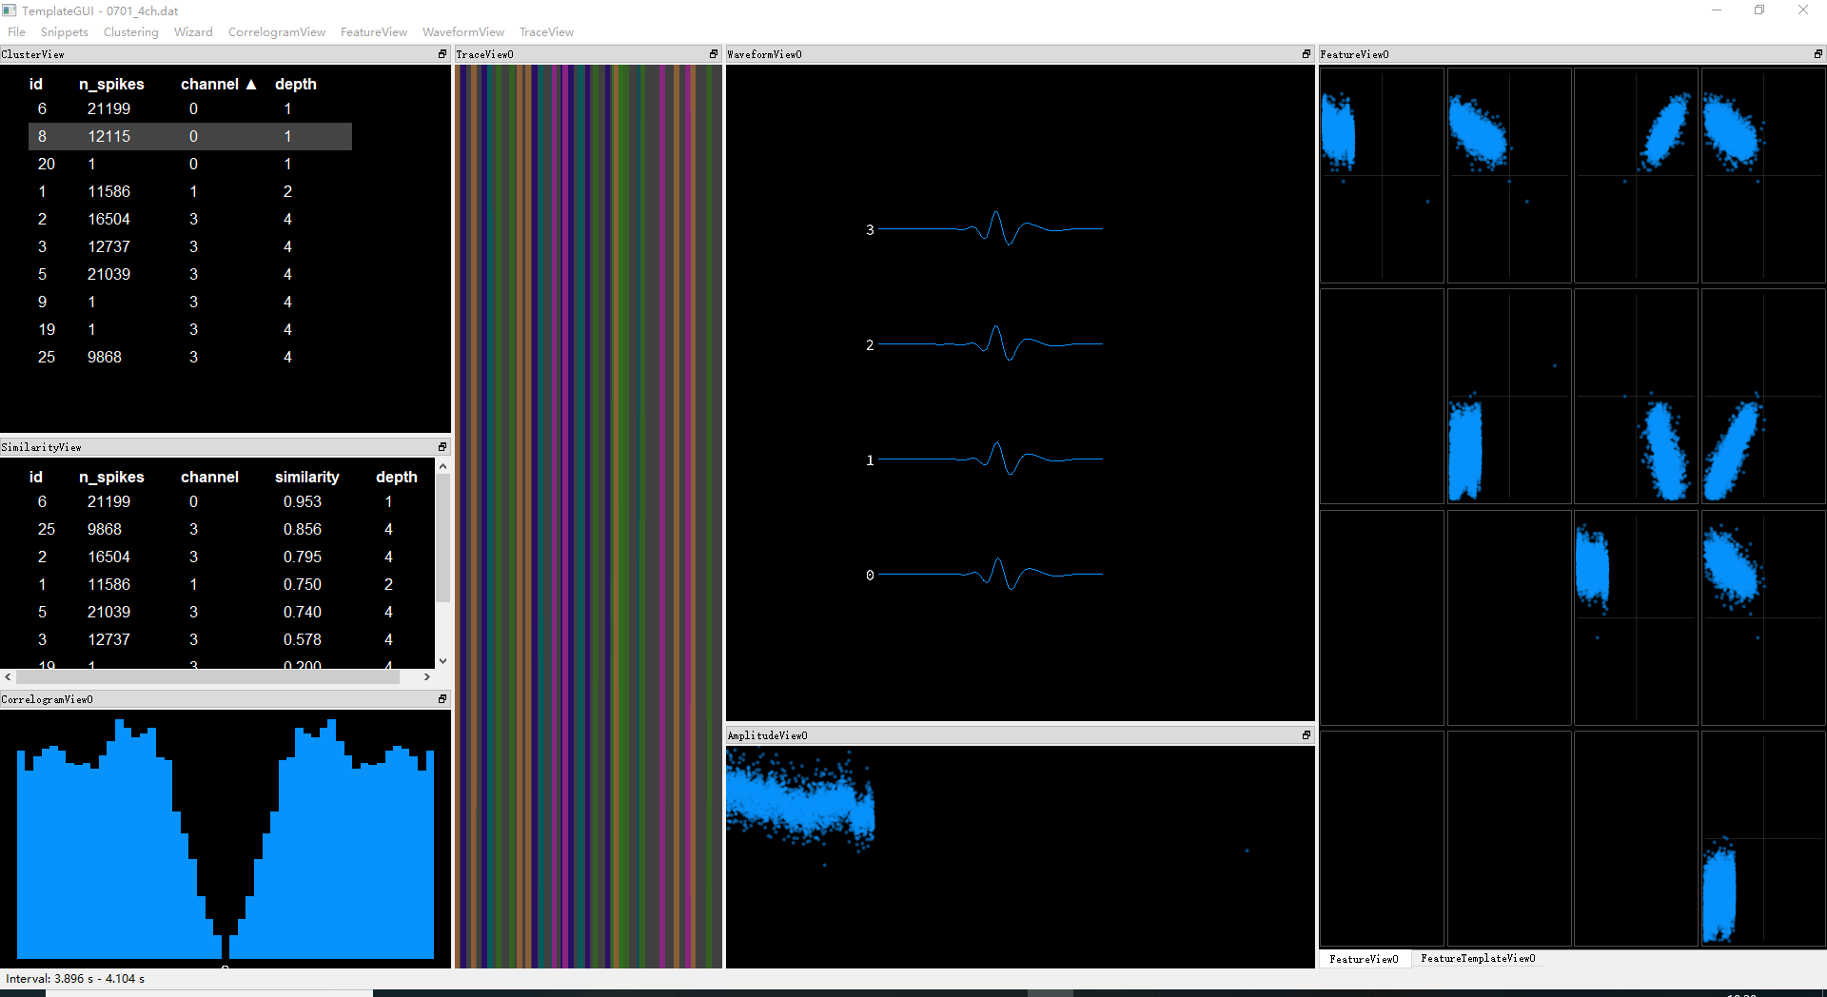Undock the CorrelogramView0 panel
The height and width of the screenshot is (997, 1827).
pyautogui.click(x=441, y=698)
